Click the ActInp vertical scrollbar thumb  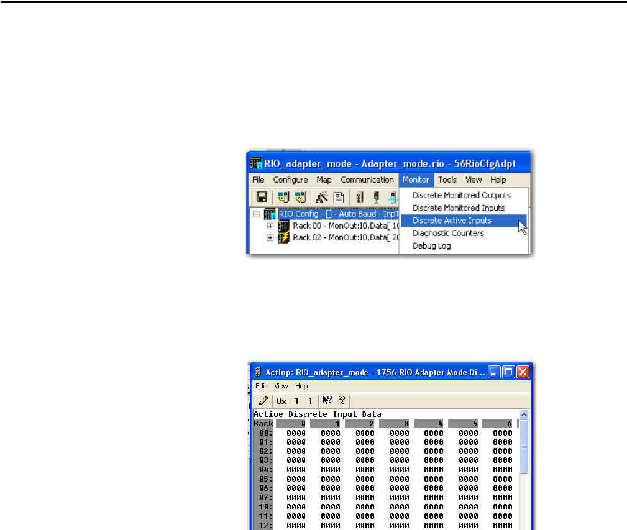(x=524, y=447)
